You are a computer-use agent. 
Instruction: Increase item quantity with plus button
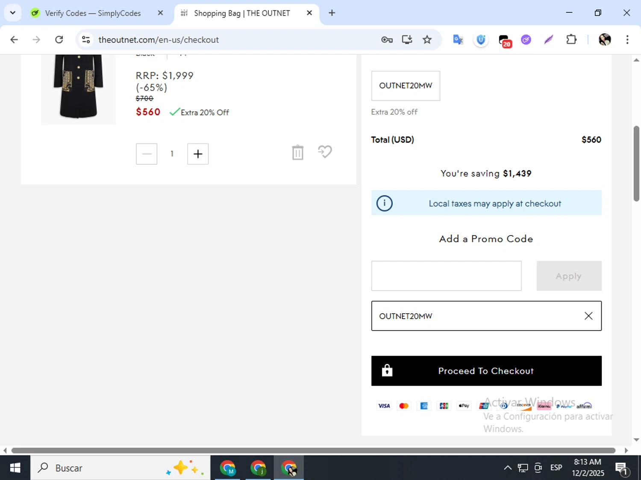tap(198, 154)
